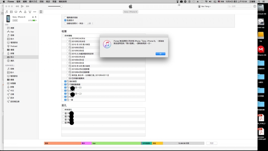Open the MEGAsync link on the desktop
Screen dimensions: 268x151
[x=261, y=49]
